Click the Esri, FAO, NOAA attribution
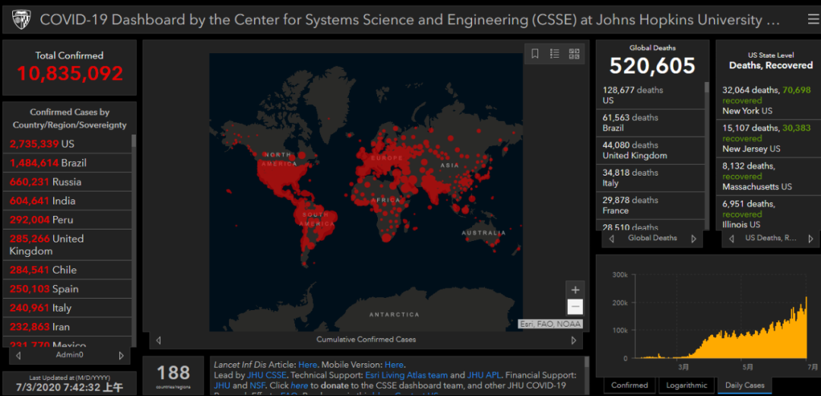Viewport: 821px width, 396px height. coord(550,324)
